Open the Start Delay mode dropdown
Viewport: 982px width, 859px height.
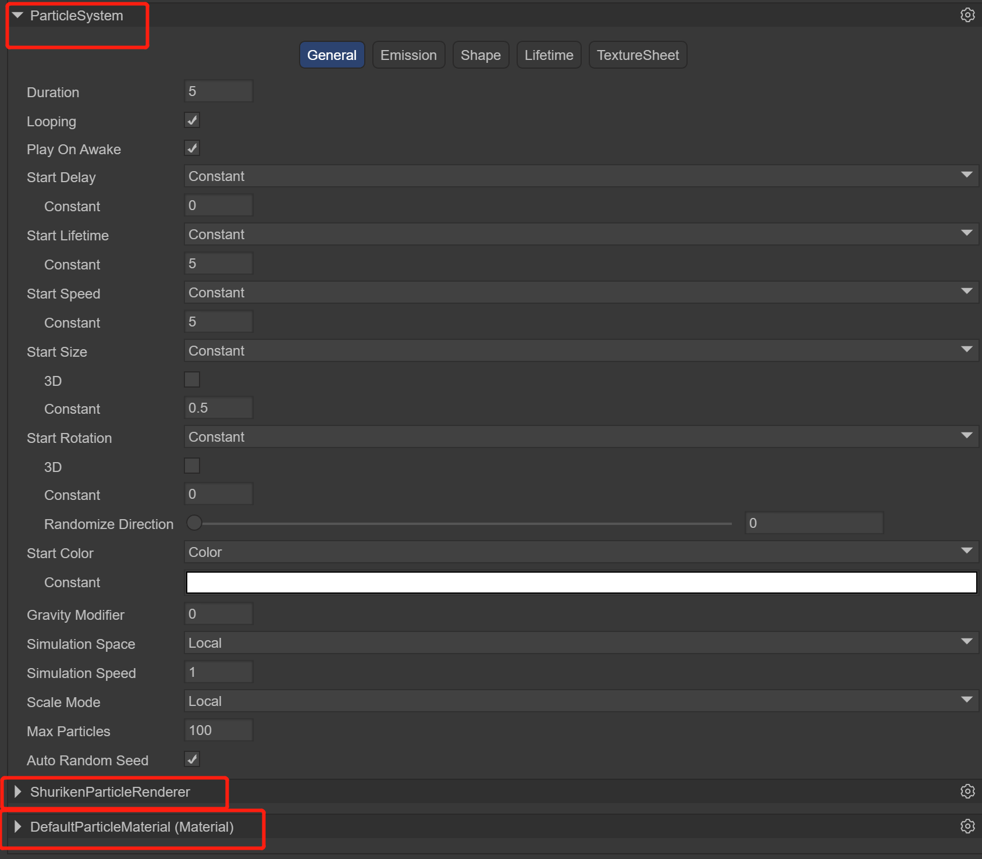point(581,176)
